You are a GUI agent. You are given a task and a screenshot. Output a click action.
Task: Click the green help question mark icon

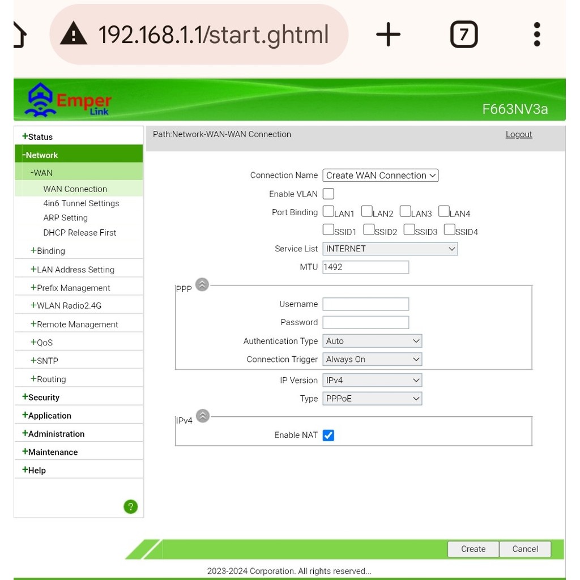pos(130,506)
